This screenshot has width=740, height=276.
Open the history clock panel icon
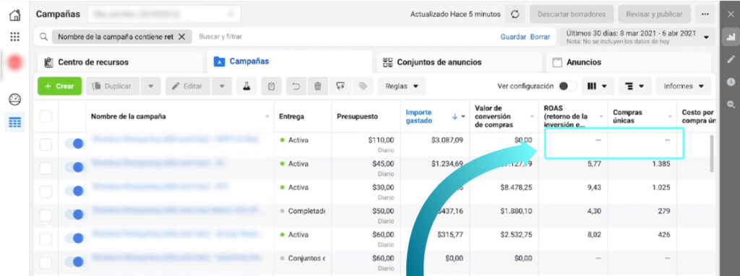731,82
